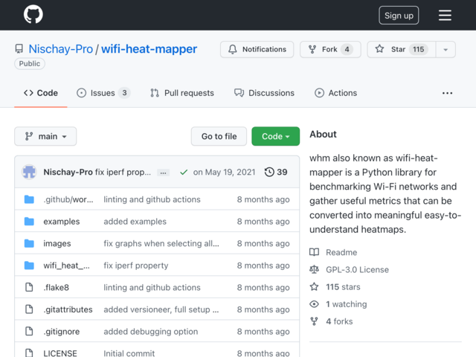Open the Pull requests tab

181,93
